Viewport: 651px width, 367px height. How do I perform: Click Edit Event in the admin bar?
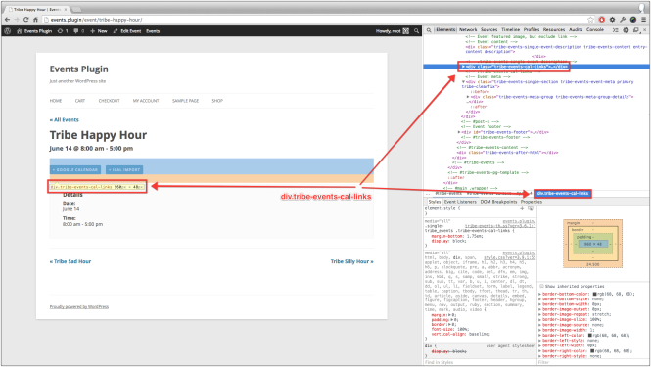[x=127, y=31]
